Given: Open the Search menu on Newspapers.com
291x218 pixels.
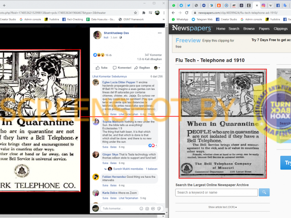Looking at the screenshot, I should coord(234,29).
